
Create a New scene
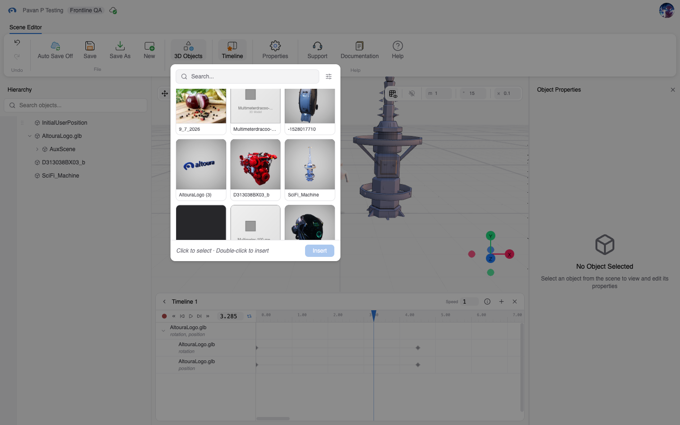pos(149,50)
